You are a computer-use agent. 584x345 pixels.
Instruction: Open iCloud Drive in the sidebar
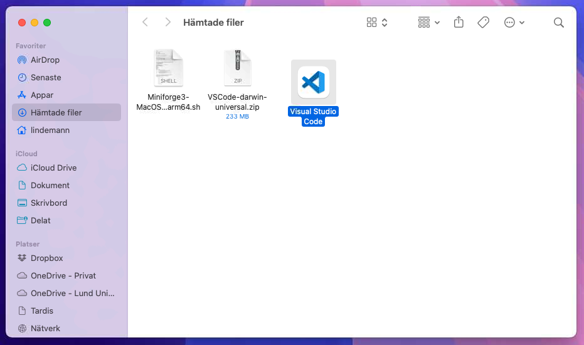66,167
